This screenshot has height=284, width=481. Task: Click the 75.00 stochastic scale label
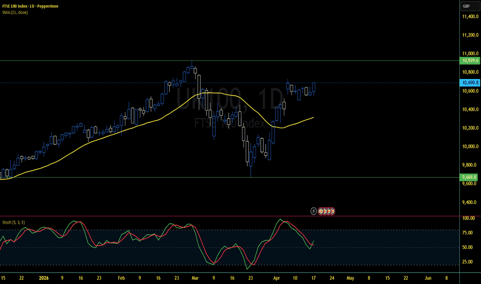coord(468,233)
